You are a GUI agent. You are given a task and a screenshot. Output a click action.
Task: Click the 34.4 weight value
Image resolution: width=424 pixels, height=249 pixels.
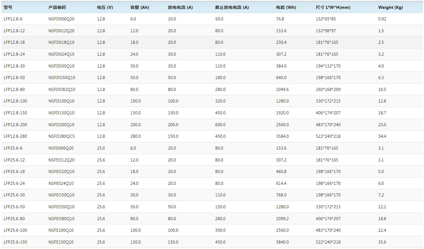382,136
